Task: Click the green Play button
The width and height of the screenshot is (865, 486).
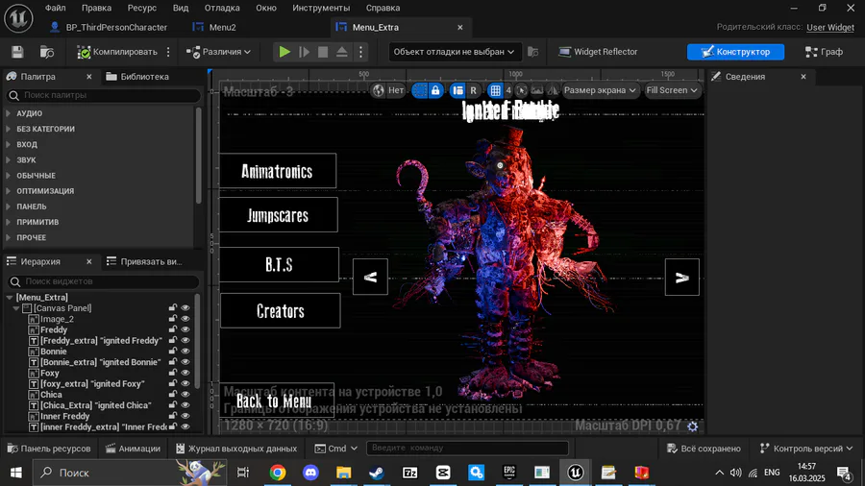Action: pos(284,52)
